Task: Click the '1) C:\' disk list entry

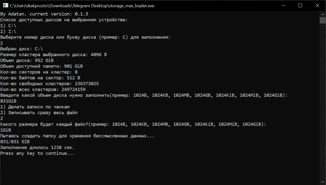Action: coord(8,25)
